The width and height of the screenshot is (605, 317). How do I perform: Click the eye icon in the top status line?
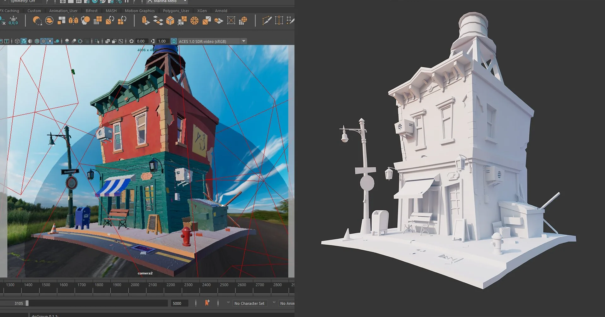click(x=63, y=1)
